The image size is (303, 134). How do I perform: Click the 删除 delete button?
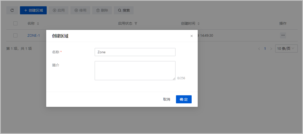pos(102,10)
